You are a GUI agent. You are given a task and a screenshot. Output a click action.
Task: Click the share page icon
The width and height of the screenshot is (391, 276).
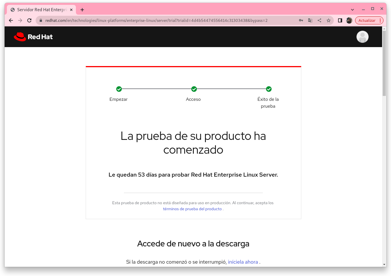[319, 20]
